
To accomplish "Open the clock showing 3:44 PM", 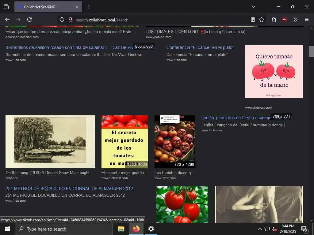I will [x=288, y=229].
